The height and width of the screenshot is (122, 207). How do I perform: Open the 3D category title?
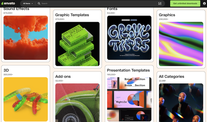tap(6, 70)
